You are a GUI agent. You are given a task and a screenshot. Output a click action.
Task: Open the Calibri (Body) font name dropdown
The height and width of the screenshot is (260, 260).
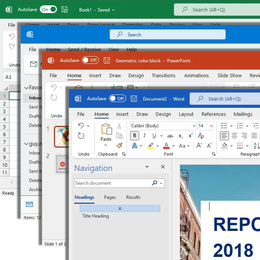coord(194,126)
